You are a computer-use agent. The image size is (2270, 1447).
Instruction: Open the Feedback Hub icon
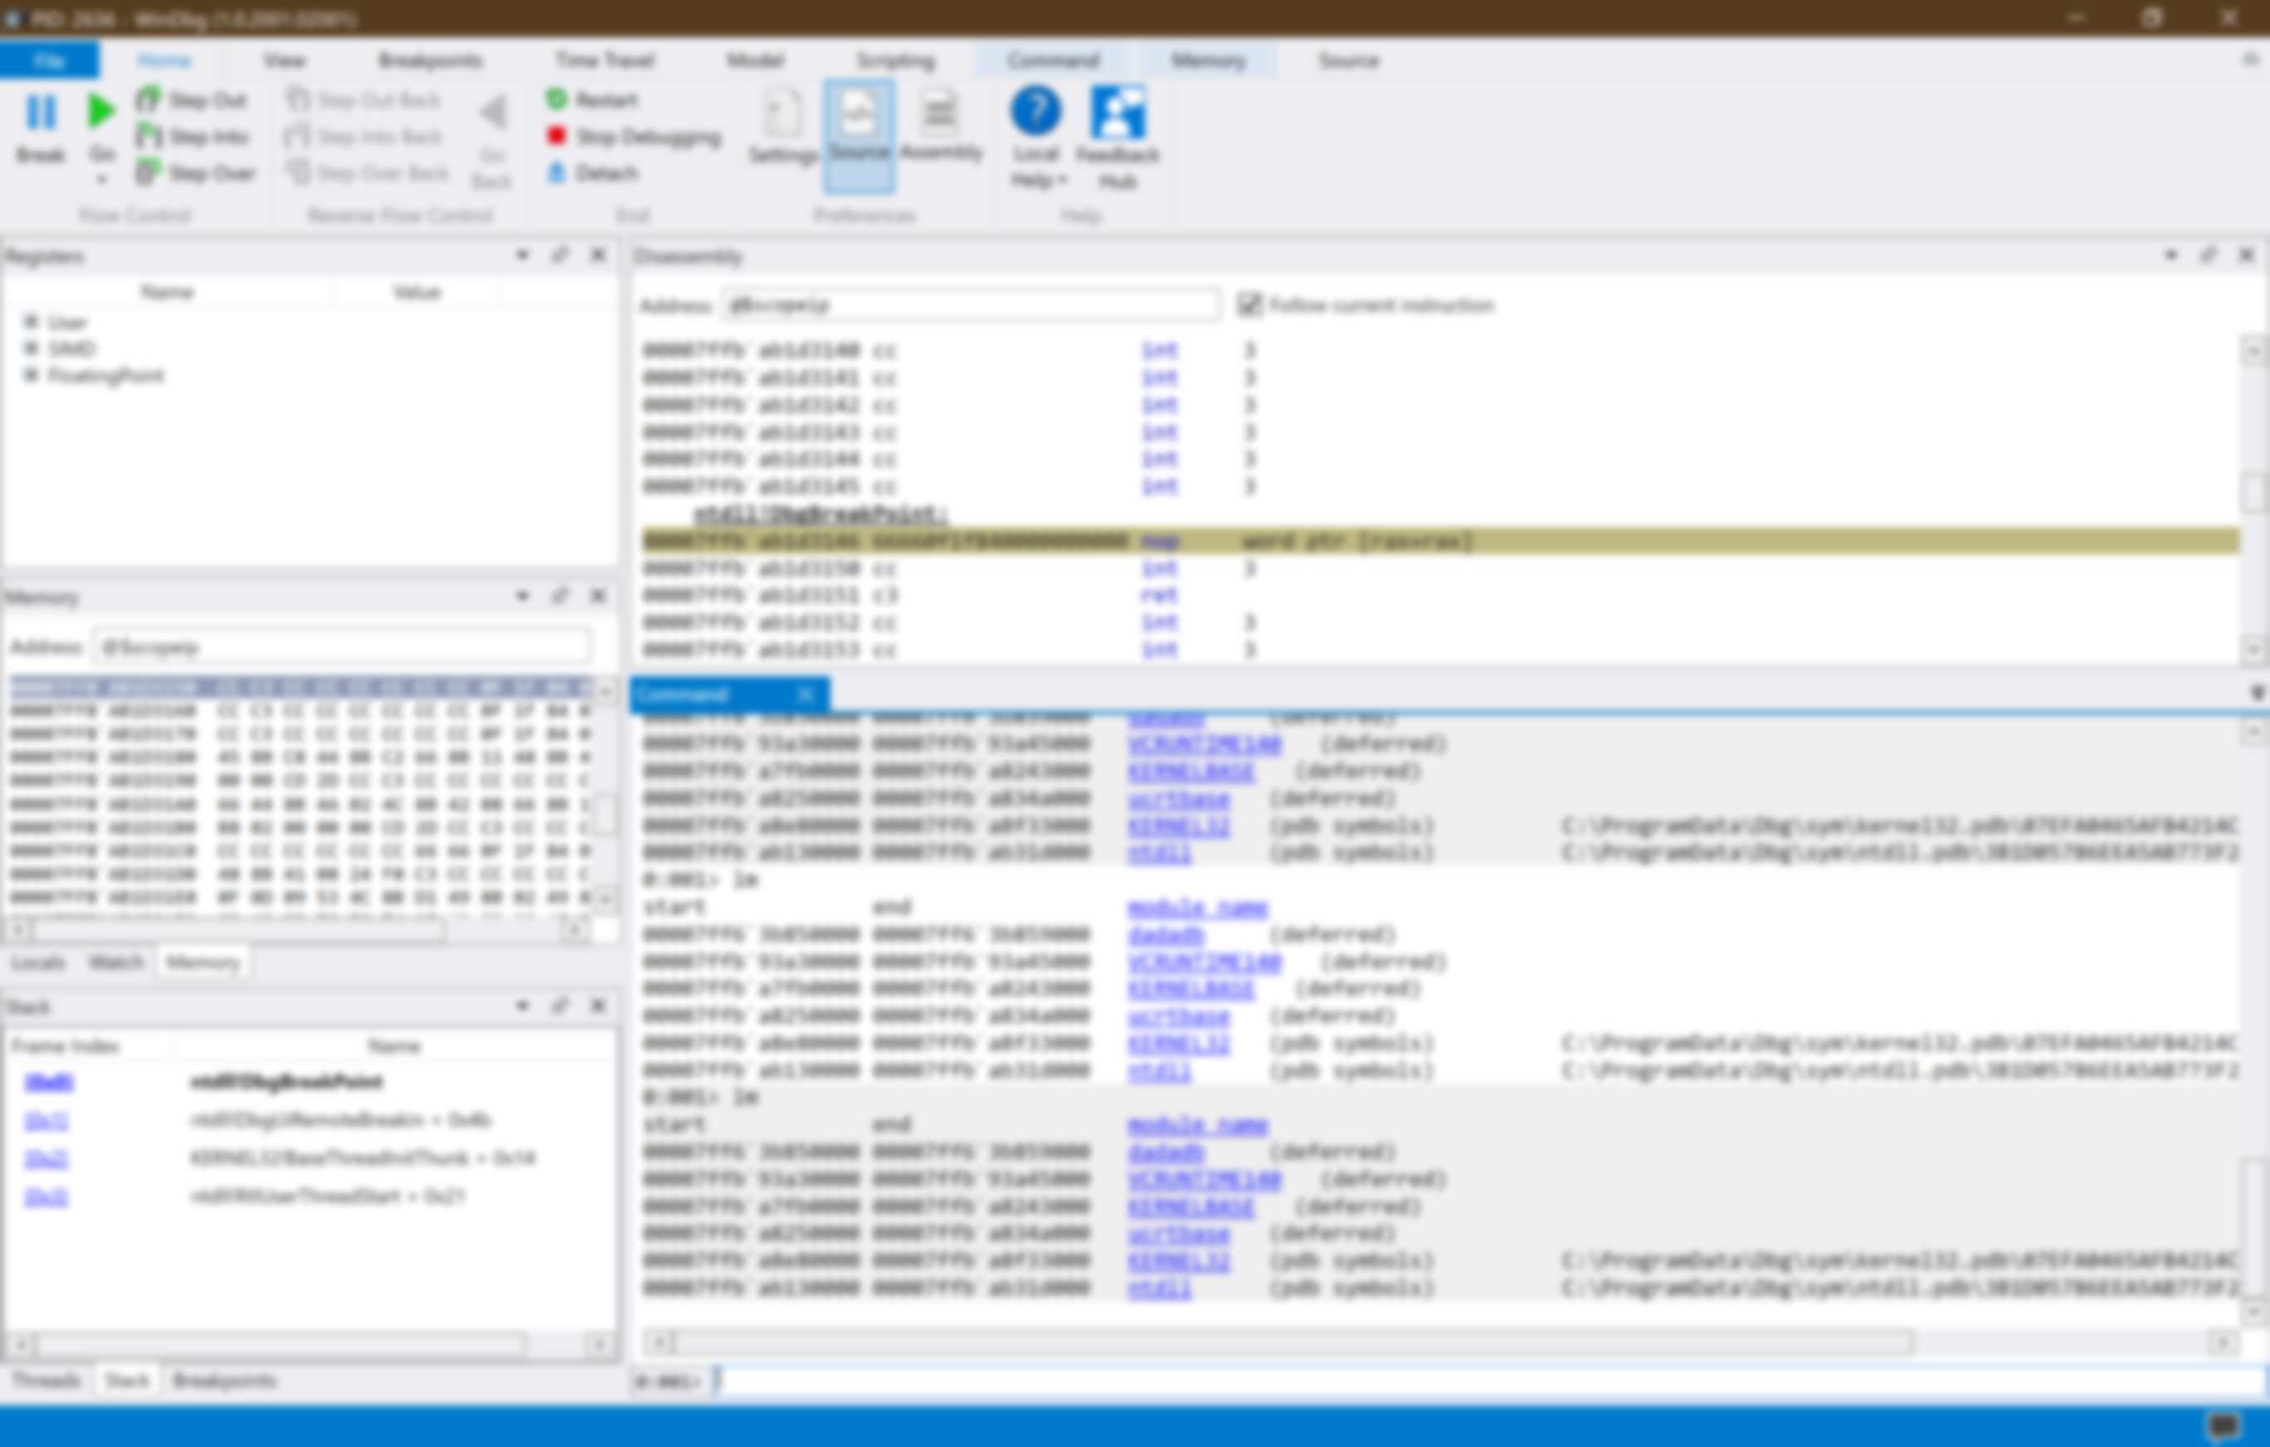[x=1117, y=112]
